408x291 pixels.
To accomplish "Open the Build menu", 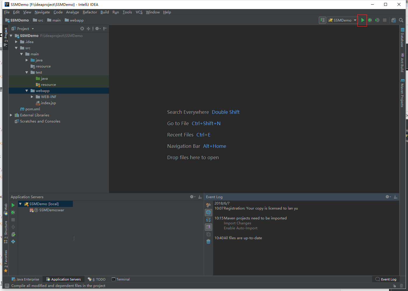I will 105,12.
